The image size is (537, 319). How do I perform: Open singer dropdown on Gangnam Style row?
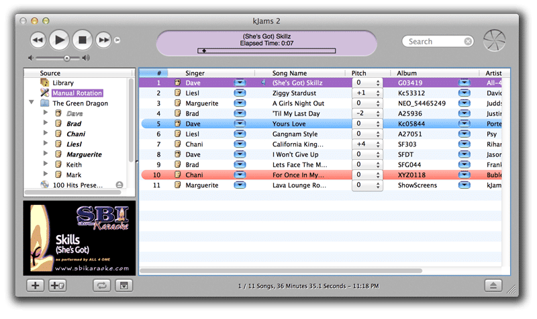click(x=240, y=134)
